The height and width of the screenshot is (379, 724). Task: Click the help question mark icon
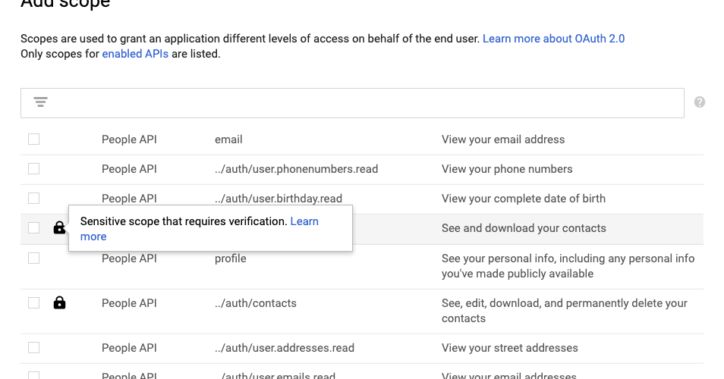pos(699,102)
